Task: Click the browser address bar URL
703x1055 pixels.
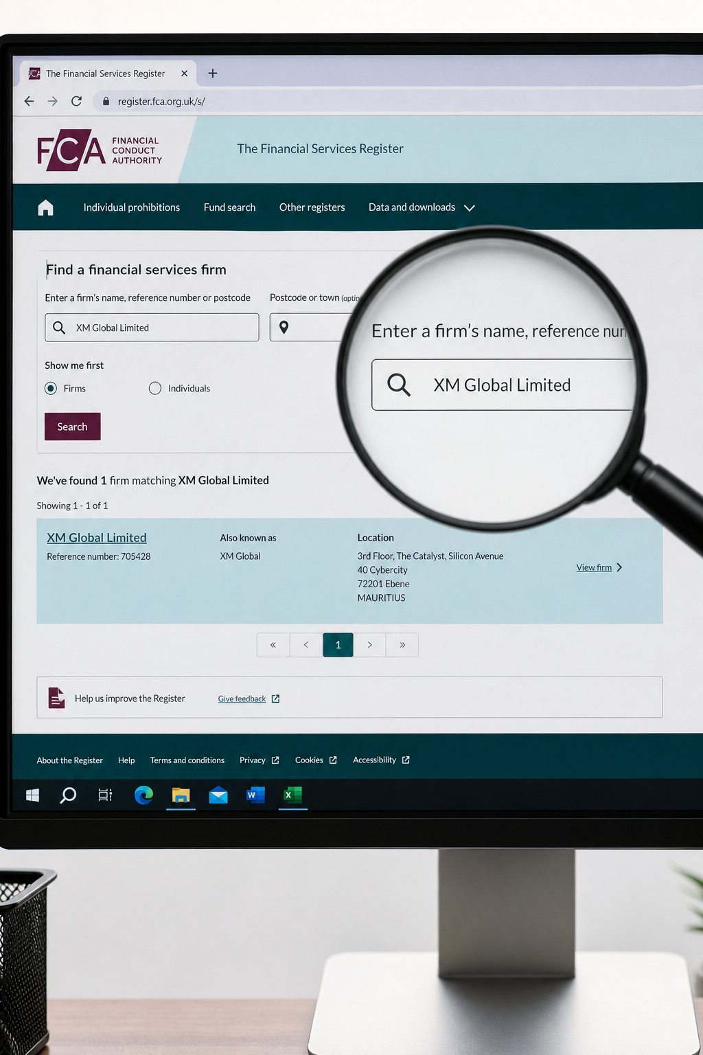Action: pos(161,101)
